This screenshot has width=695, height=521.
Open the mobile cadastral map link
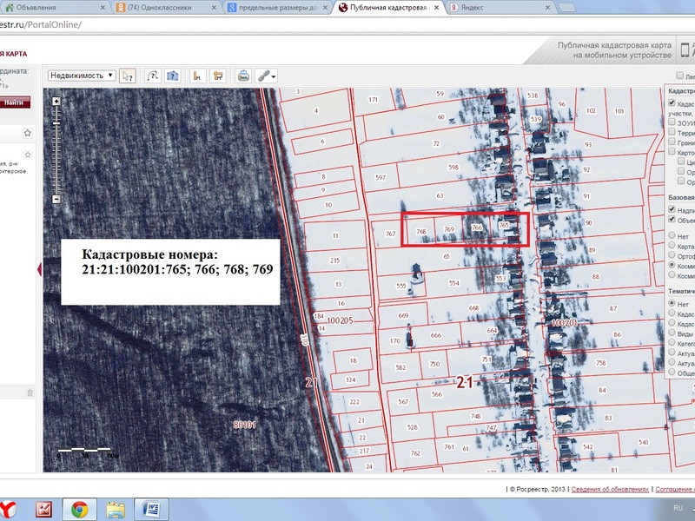pyautogui.click(x=614, y=50)
